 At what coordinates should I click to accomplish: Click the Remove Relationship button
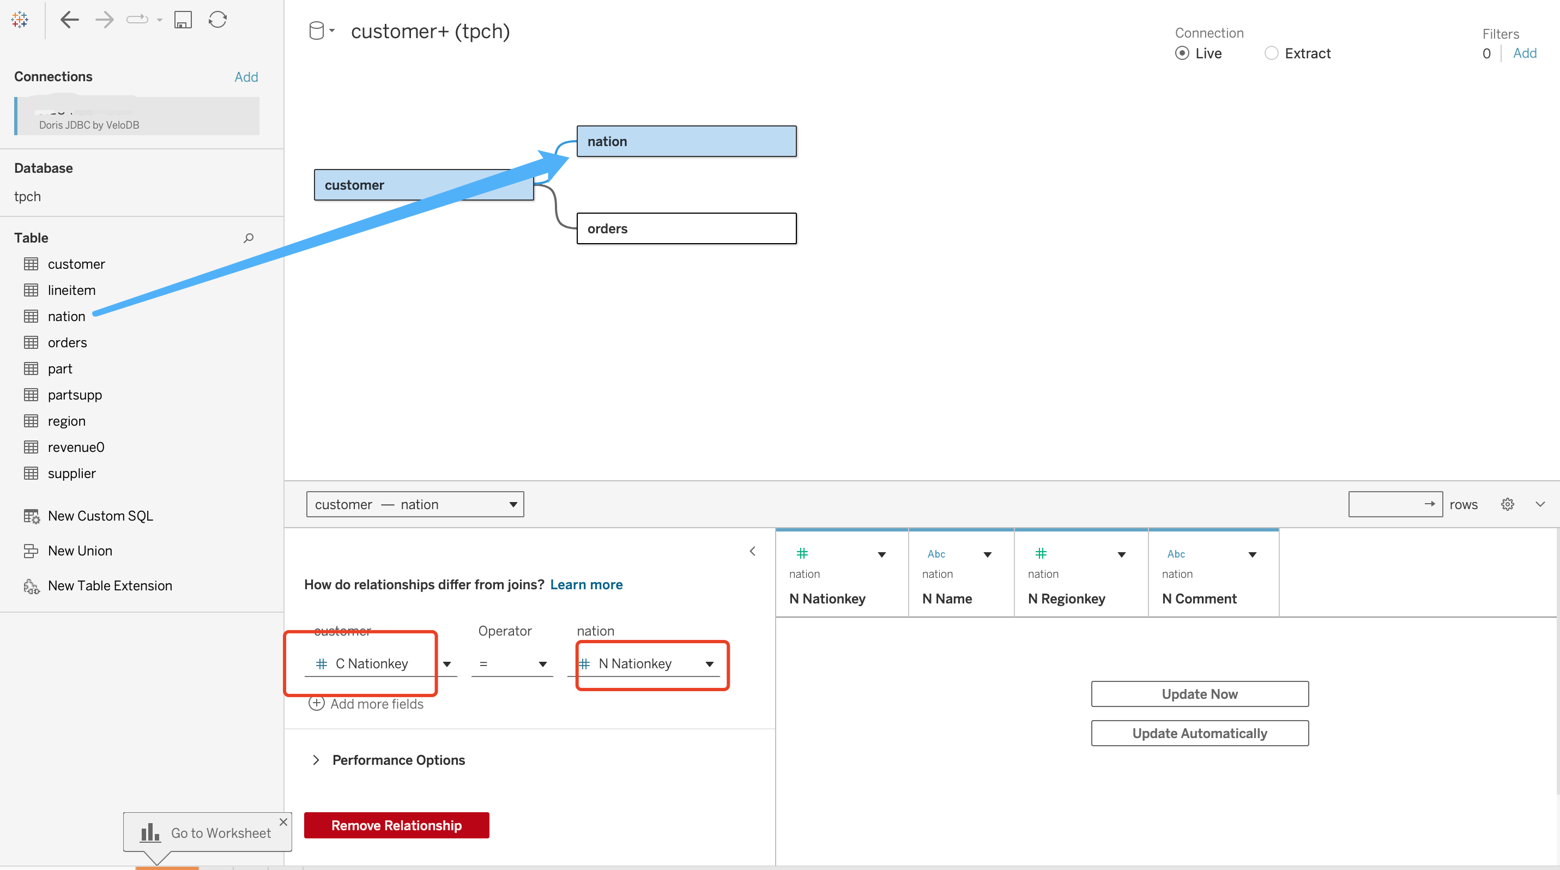point(396,825)
